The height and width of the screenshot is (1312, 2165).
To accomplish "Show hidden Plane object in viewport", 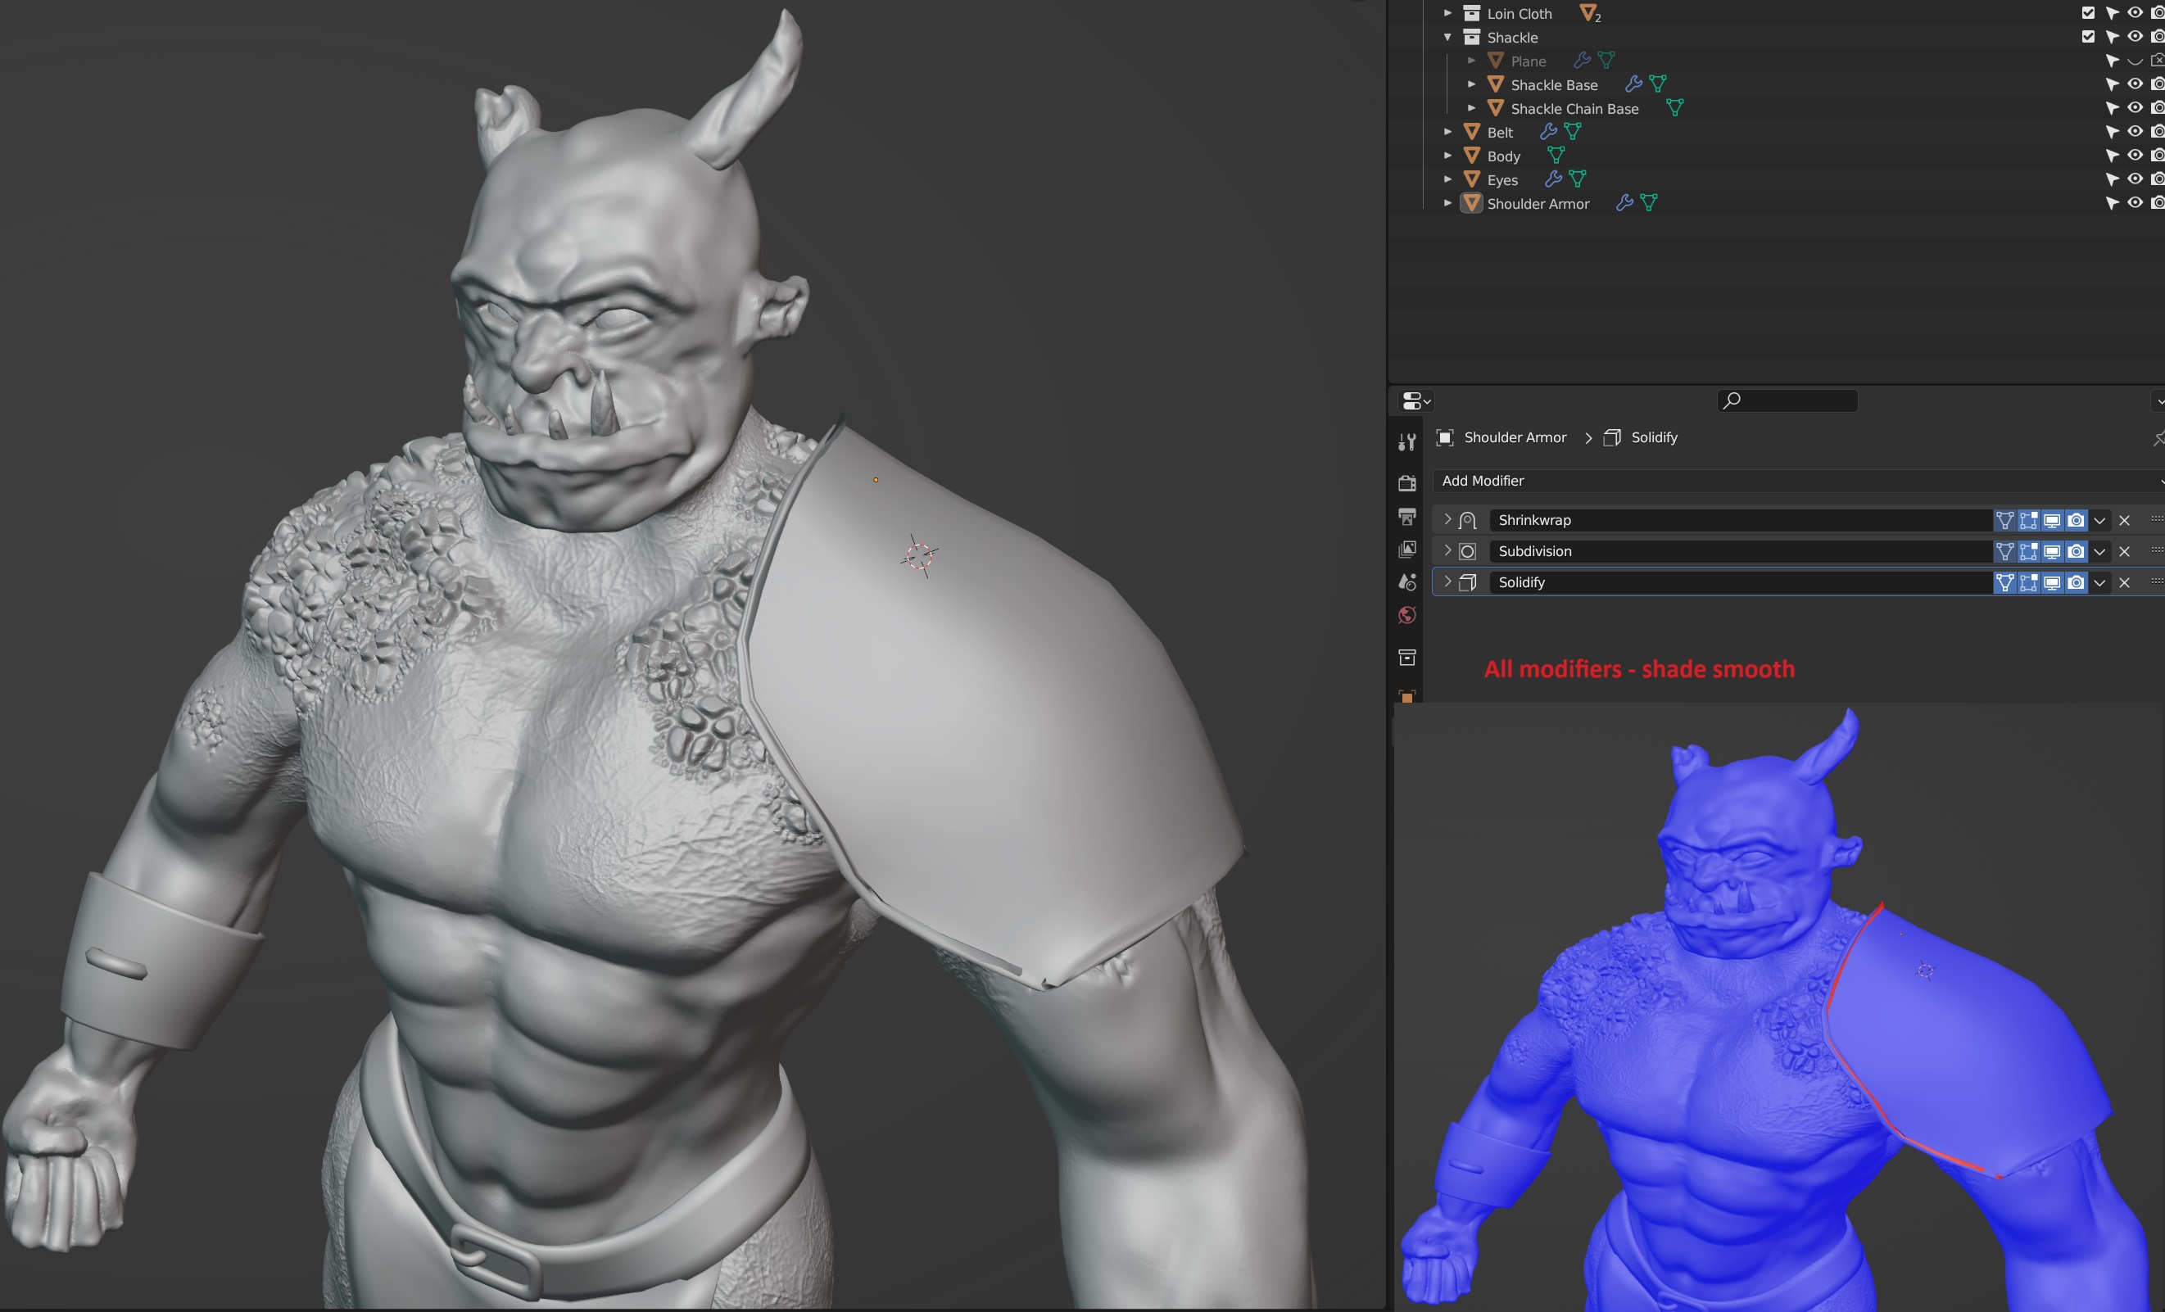I will [x=2134, y=61].
